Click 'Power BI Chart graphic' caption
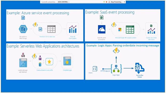Viewport: 166px width, 93px height. point(73,37)
